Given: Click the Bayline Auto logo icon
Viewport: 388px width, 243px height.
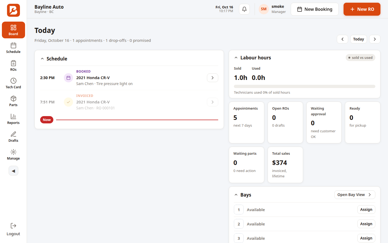Looking at the screenshot, I should point(13,10).
